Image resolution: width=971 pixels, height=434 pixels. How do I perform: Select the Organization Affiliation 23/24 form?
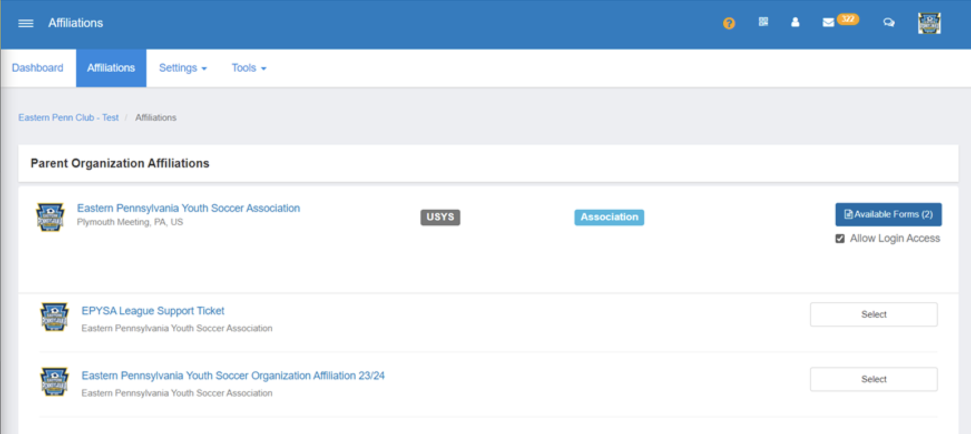tap(874, 379)
